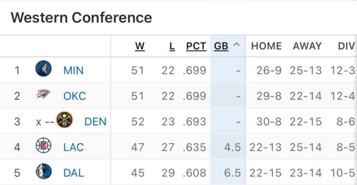Click the AWAY column header

click(x=307, y=46)
